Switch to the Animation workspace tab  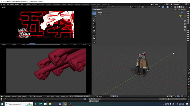(x=71, y=4)
